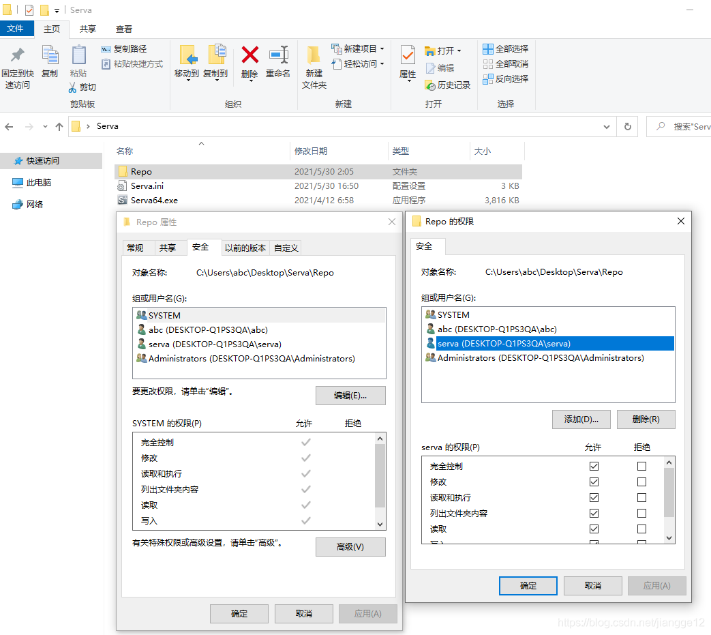
Task: Select the 复制路径 (copy path) icon
Action: (106, 48)
